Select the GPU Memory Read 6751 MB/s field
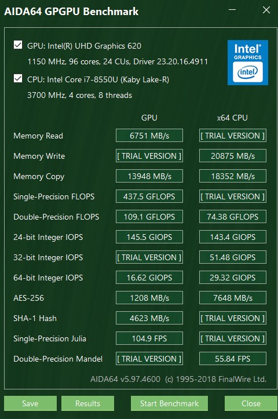 tap(149, 136)
